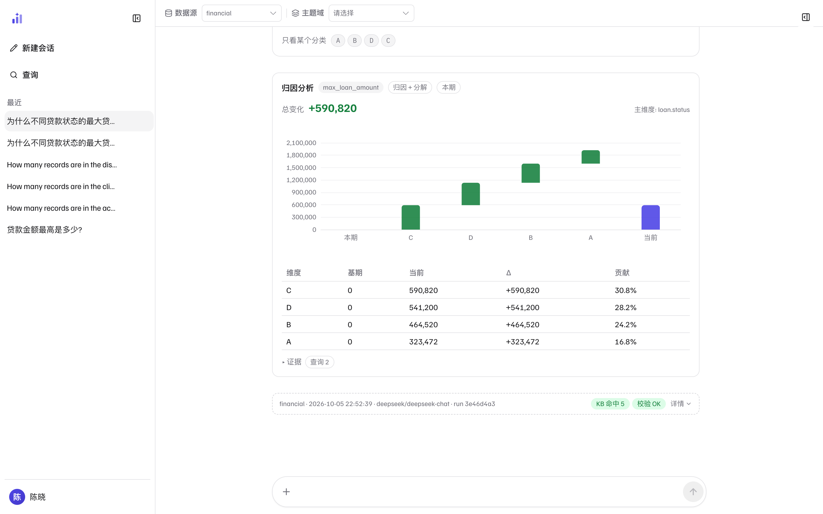823x514 pixels.
Task: Click the KB 命中 5 badge
Action: 610,403
